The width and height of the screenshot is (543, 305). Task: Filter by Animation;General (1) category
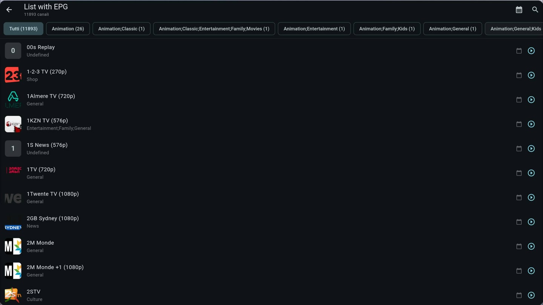tap(452, 29)
